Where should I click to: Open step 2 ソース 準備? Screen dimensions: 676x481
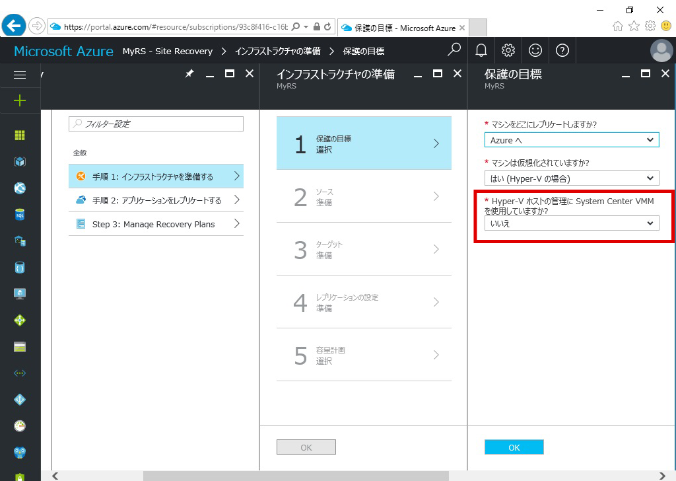click(364, 196)
